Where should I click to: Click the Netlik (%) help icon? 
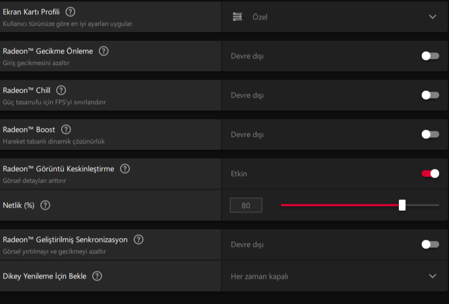pos(45,205)
